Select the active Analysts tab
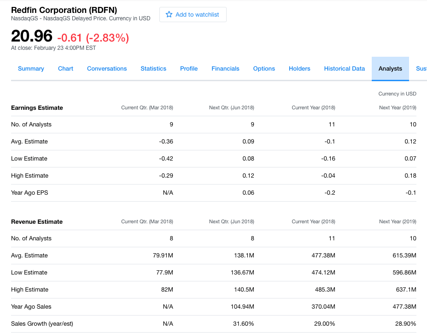The height and width of the screenshot is (334, 427). (390, 68)
